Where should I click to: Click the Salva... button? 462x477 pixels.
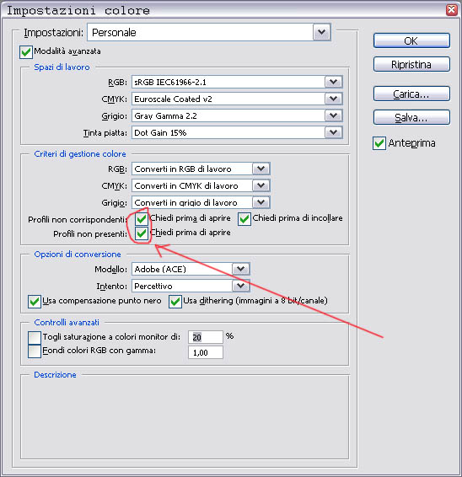point(411,117)
